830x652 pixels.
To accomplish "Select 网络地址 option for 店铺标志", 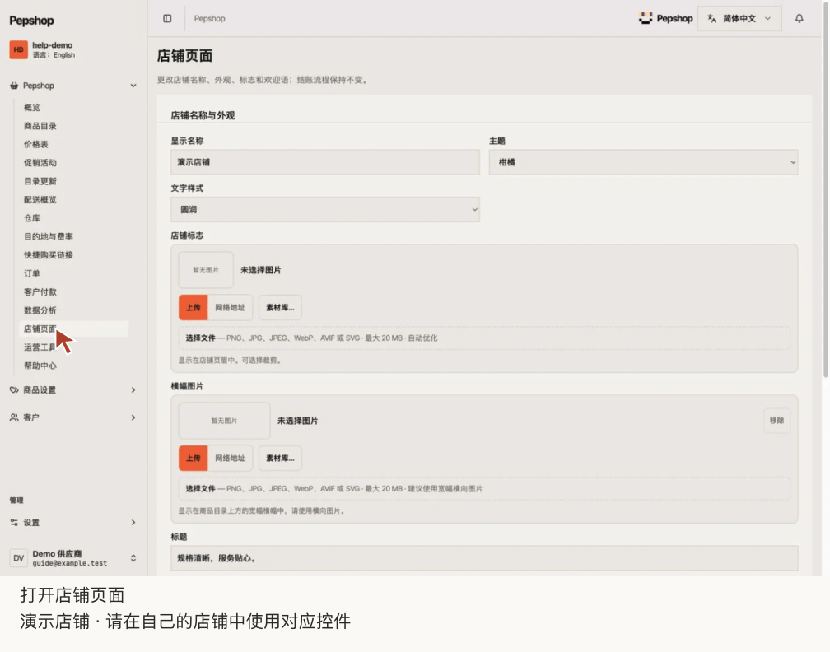I will point(230,308).
